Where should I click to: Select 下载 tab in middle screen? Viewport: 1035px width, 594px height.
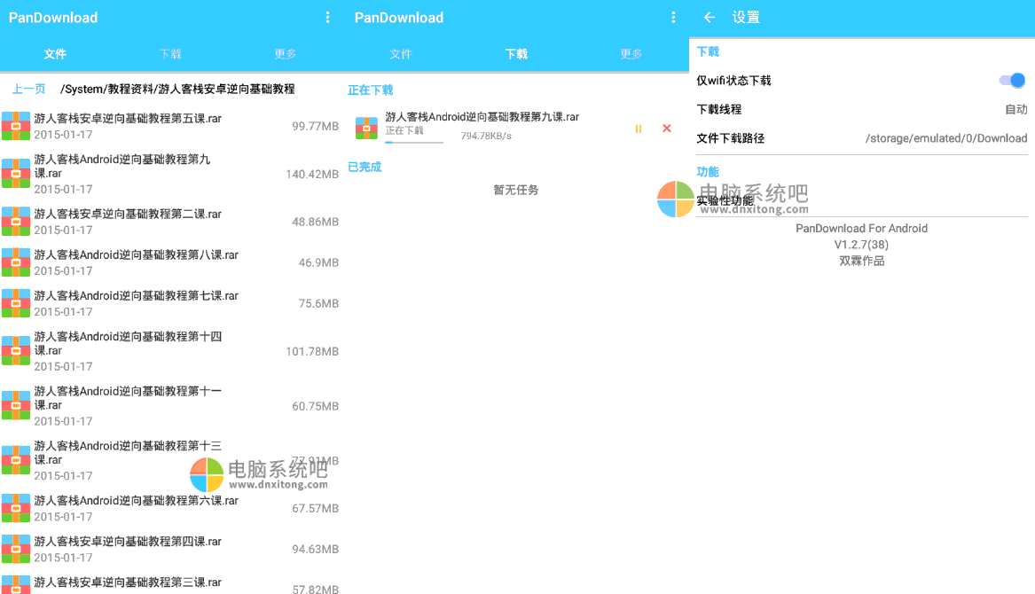pyautogui.click(x=516, y=54)
